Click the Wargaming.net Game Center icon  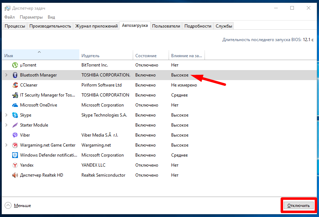(x=15, y=145)
